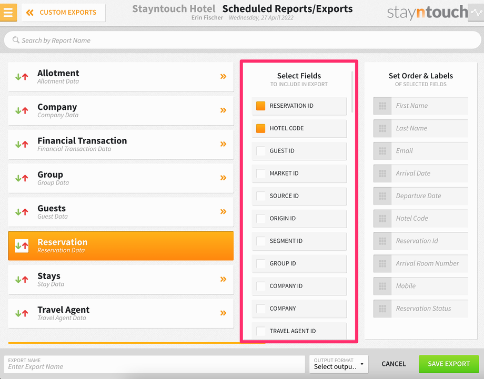
Task: Check the GROUP ID field
Action: coord(260,263)
